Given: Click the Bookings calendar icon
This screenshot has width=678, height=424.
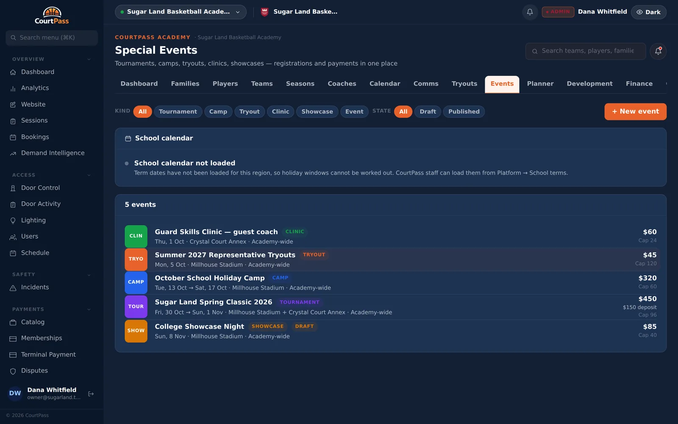Looking at the screenshot, I should (13, 137).
